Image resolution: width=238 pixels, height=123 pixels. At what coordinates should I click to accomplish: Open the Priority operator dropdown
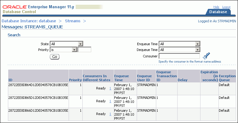coord(63,50)
